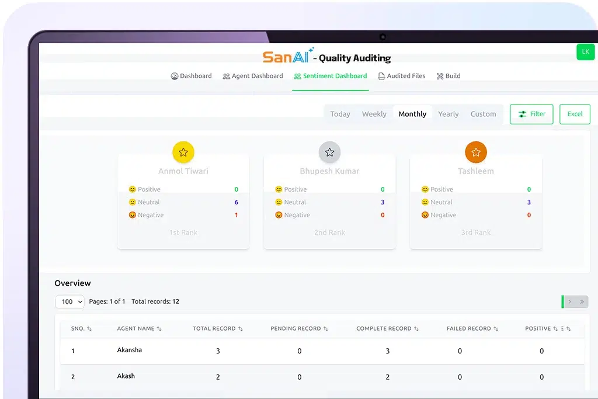Click agent name Akash
The width and height of the screenshot is (598, 399).
coord(126,376)
